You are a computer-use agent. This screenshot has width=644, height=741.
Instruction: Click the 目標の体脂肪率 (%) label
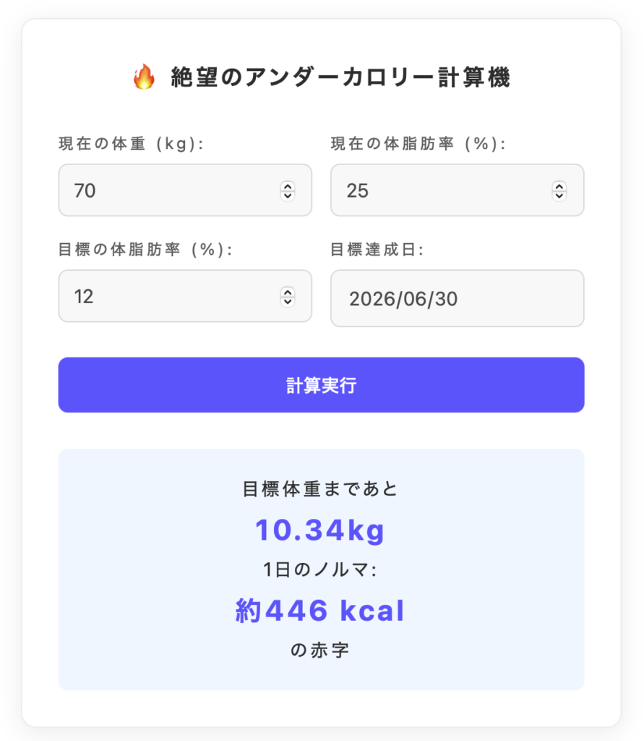point(146,250)
